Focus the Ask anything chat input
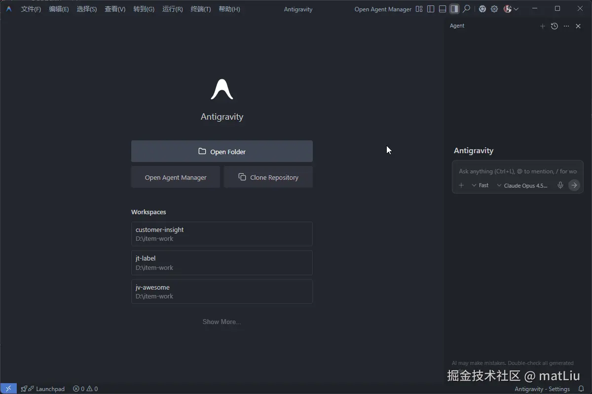 click(518, 171)
